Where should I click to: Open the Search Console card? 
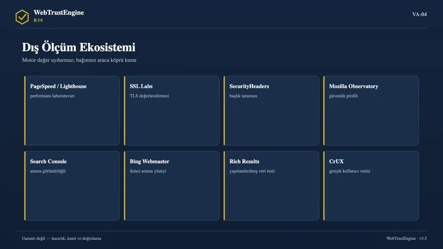click(x=72, y=186)
